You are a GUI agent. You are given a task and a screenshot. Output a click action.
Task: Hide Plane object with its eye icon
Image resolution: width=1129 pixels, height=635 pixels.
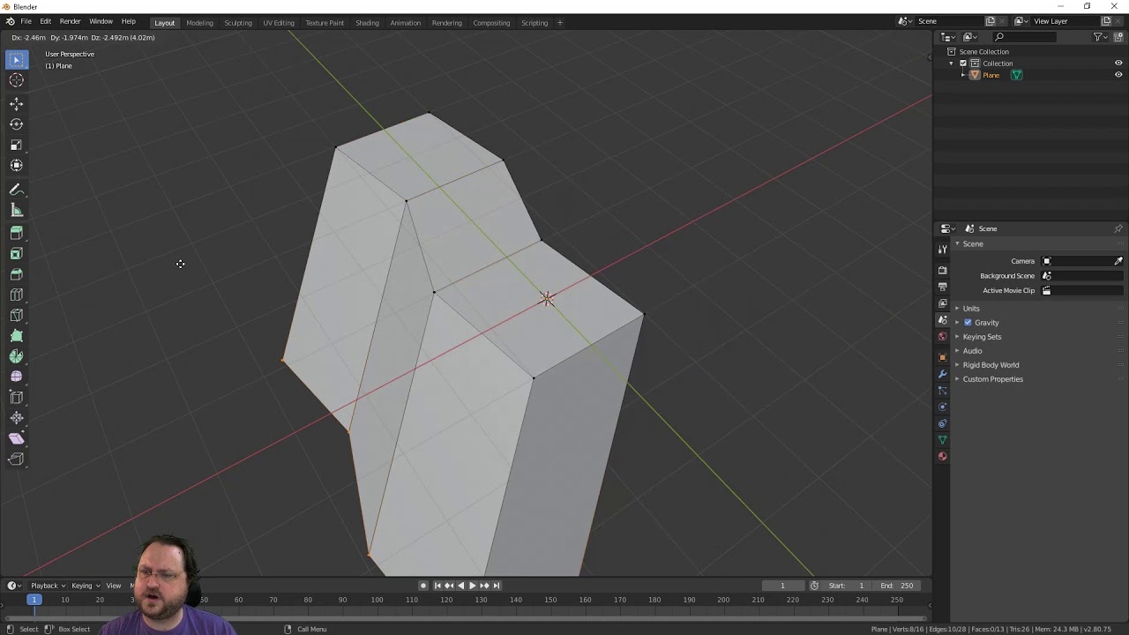[1118, 75]
